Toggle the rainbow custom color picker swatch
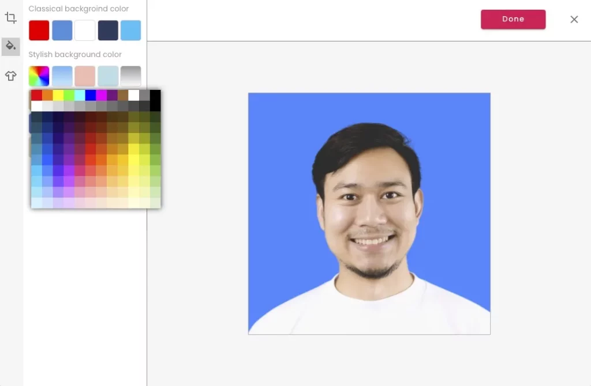This screenshot has width=591, height=386. (x=39, y=76)
